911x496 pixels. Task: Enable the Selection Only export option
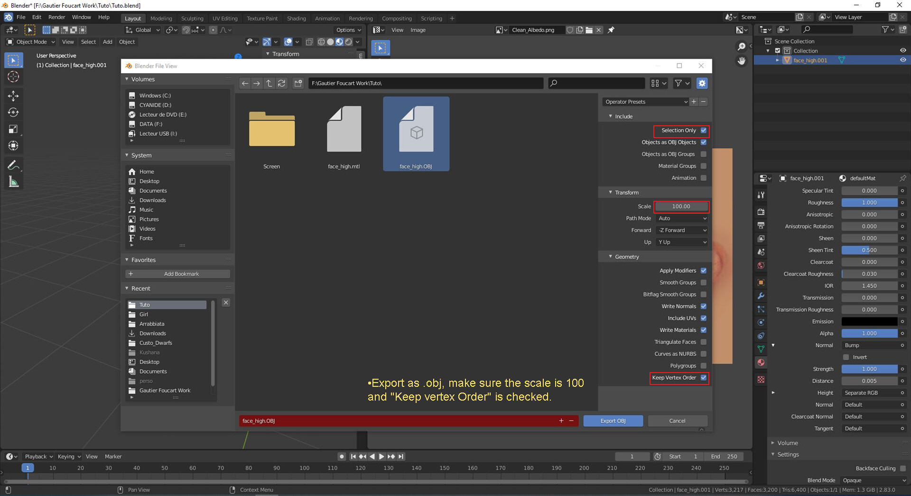coord(704,130)
